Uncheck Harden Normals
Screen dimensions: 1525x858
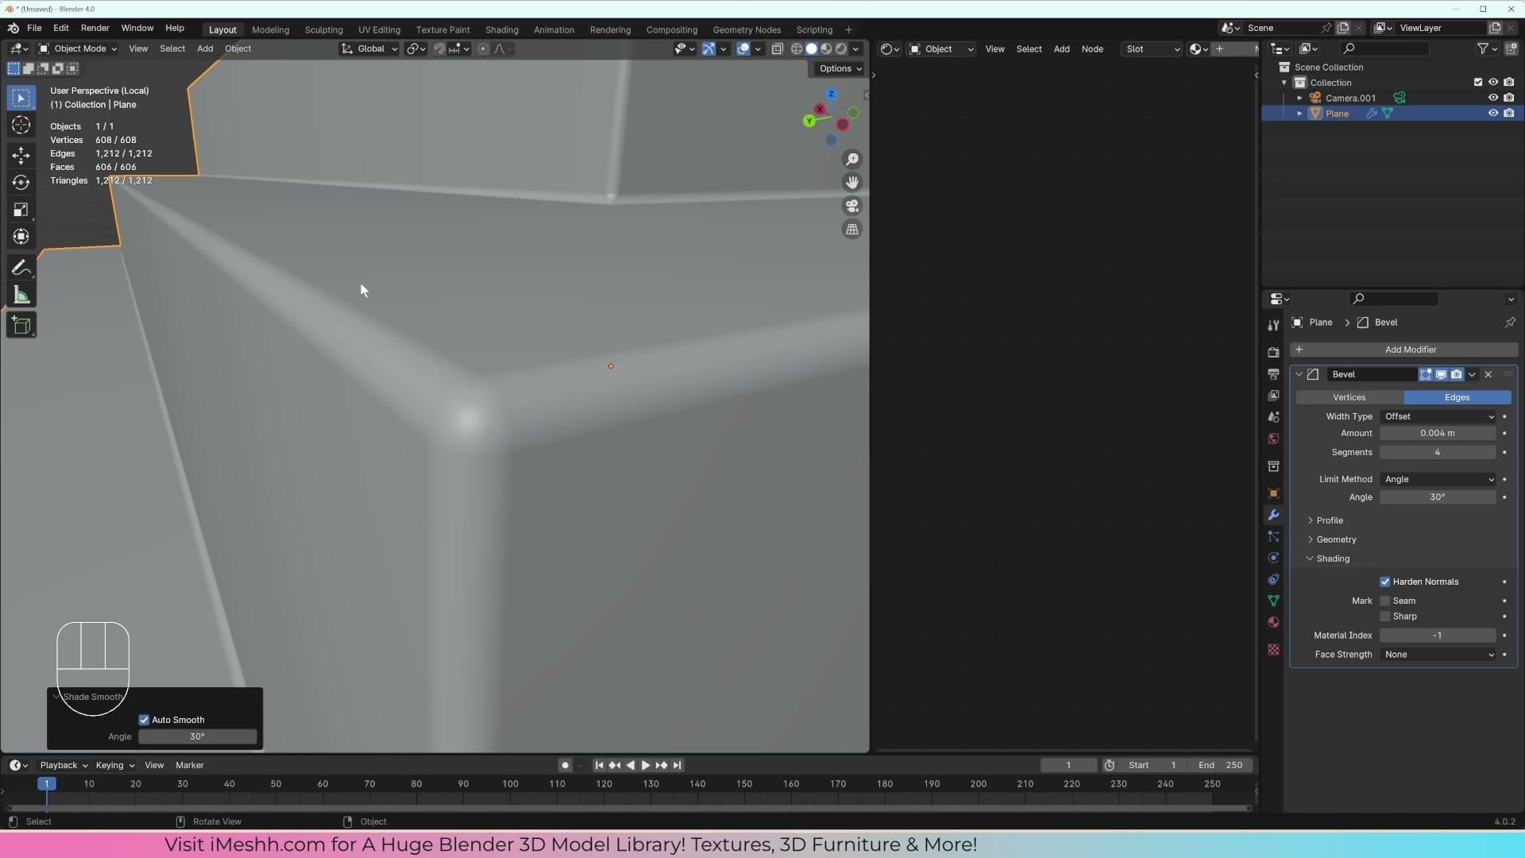(1384, 582)
